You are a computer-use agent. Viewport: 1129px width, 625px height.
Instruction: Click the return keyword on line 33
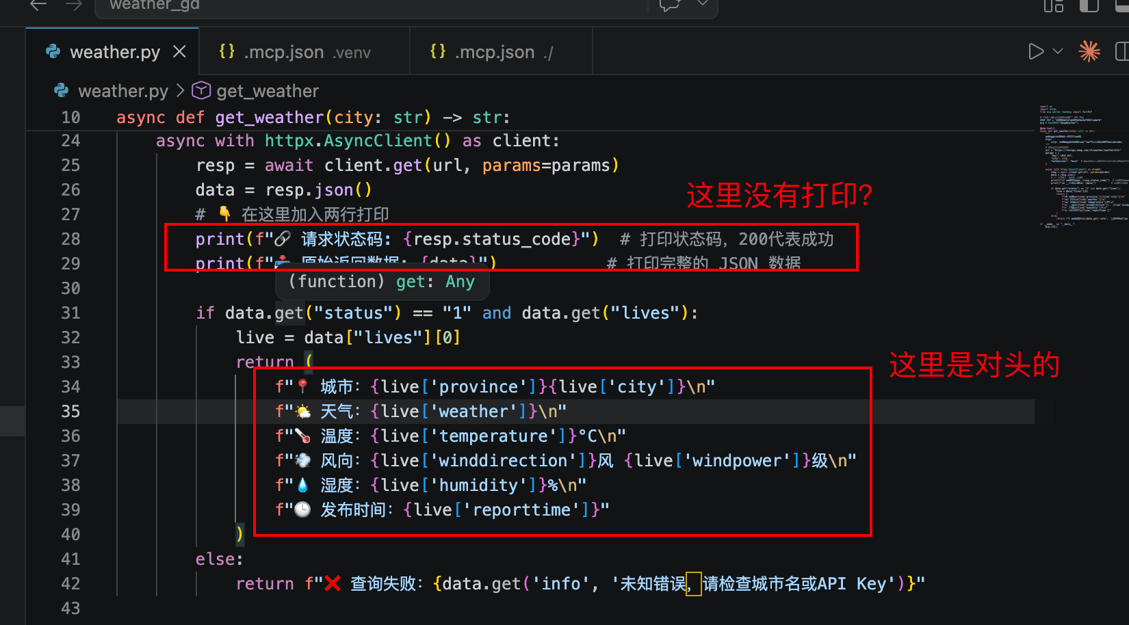tap(265, 362)
